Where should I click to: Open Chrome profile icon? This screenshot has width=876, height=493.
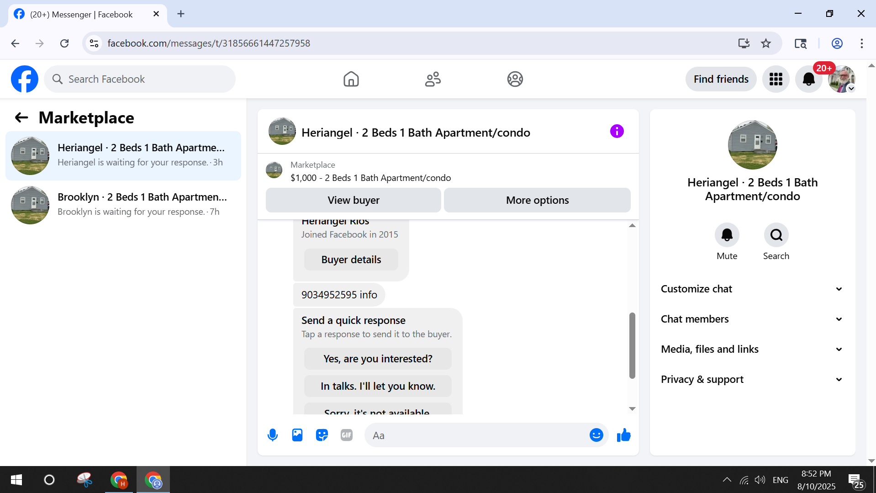(x=837, y=43)
